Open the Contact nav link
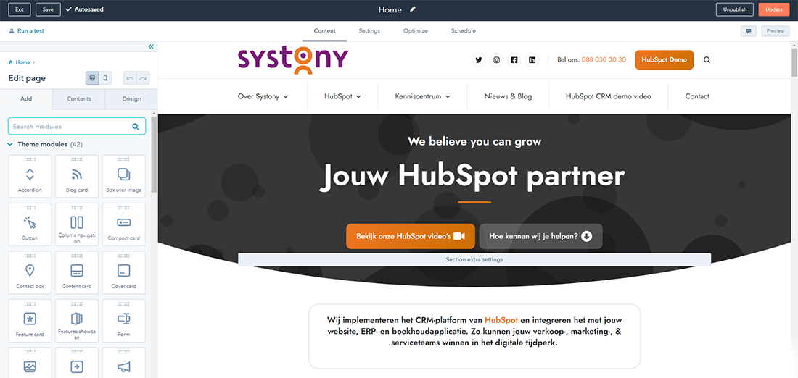The width and height of the screenshot is (798, 378). [x=696, y=96]
